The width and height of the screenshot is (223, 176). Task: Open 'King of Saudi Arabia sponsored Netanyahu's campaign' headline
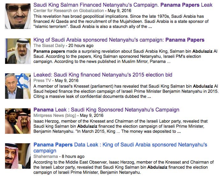(119, 40)
